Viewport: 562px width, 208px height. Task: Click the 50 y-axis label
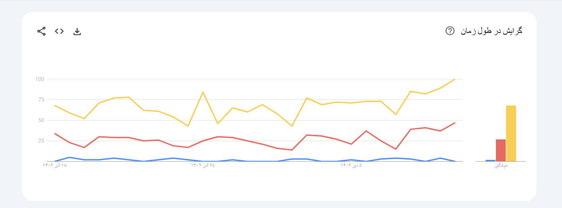click(x=41, y=120)
